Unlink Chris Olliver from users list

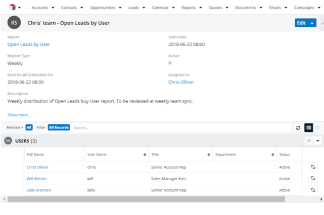(313, 167)
